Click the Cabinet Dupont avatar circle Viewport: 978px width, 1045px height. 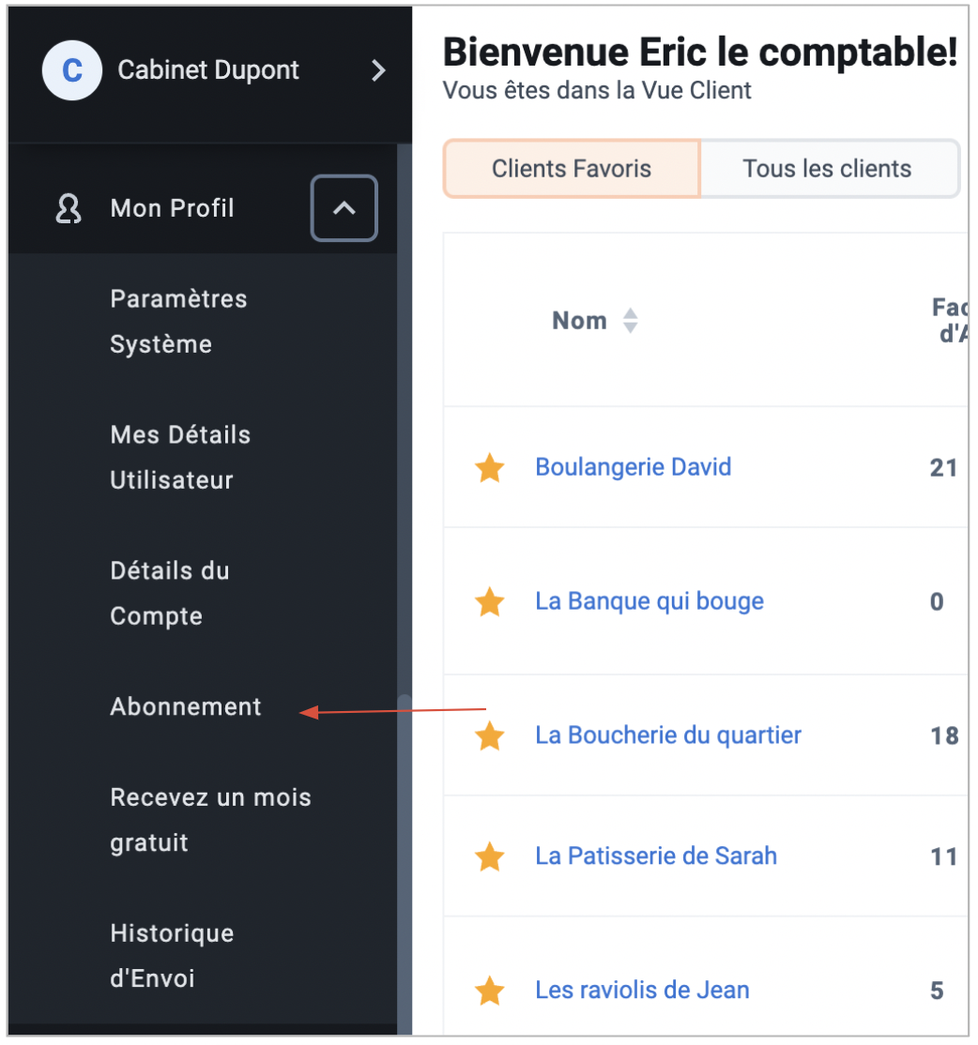pos(72,70)
